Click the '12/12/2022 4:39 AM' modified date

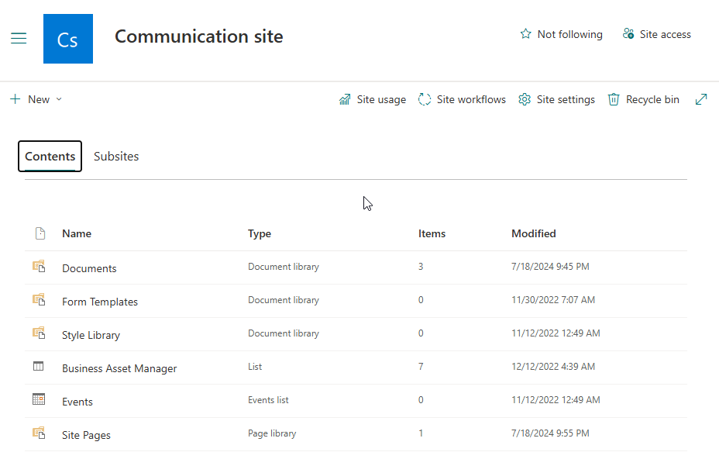(553, 367)
